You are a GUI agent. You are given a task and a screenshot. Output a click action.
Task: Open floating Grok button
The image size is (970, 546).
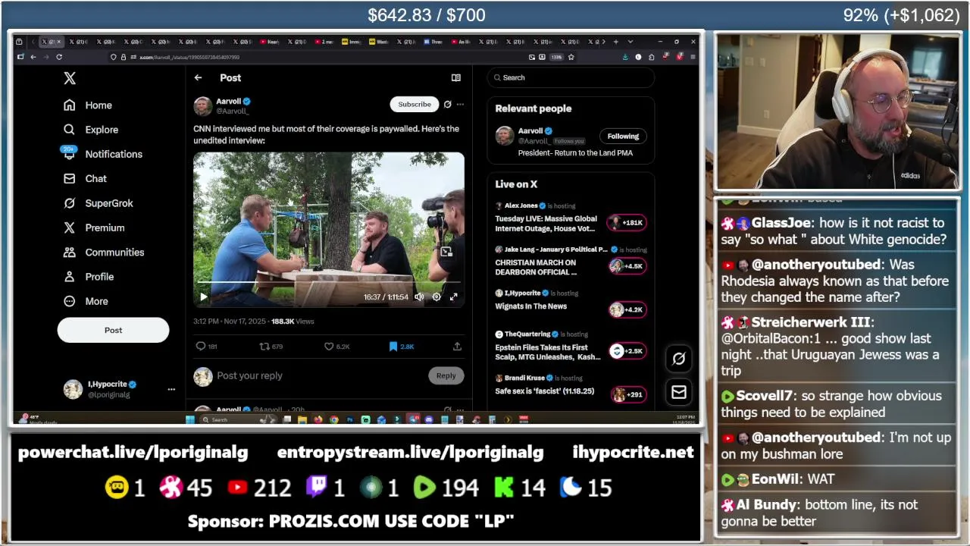pos(678,359)
